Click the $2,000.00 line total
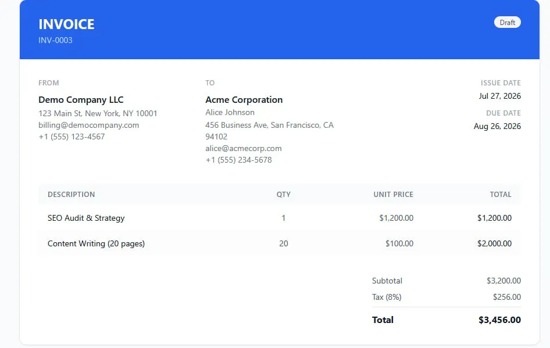 (x=494, y=243)
